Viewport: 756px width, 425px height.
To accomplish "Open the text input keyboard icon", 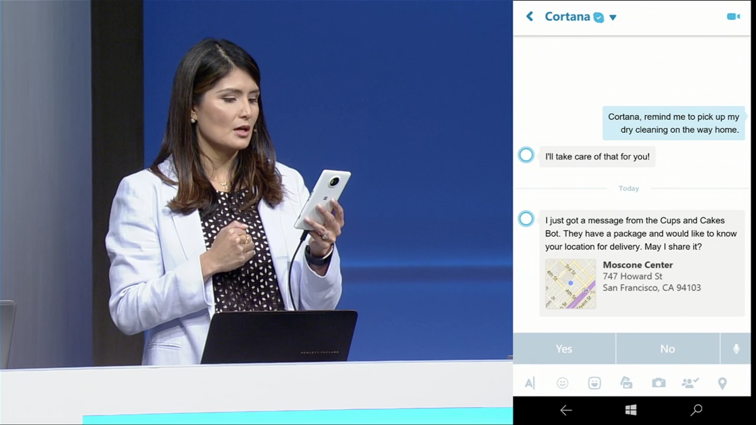I will pos(530,383).
